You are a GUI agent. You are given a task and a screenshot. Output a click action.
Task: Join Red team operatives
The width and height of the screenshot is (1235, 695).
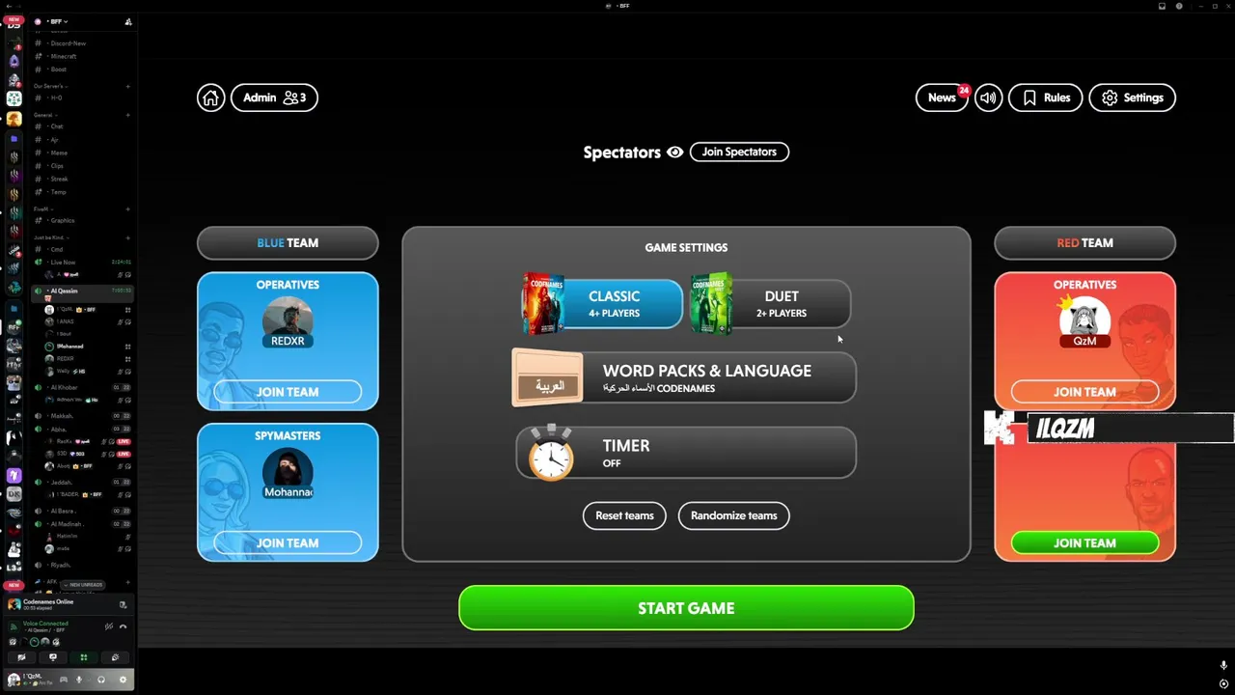tap(1084, 392)
